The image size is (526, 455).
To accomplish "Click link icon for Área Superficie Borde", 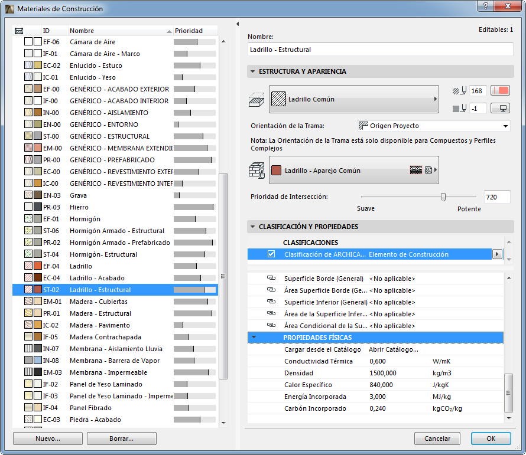I will click(x=271, y=290).
